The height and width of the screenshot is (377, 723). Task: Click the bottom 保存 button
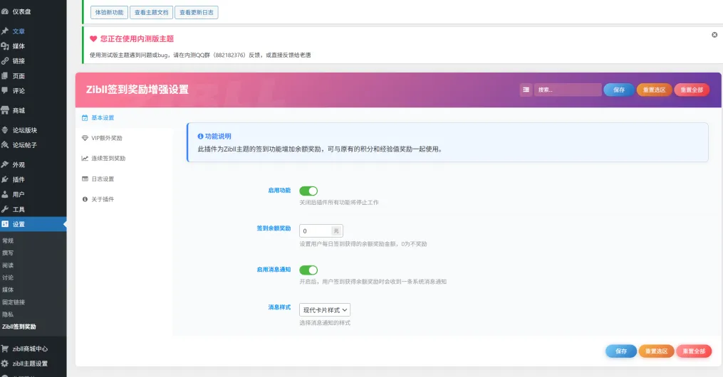(x=621, y=351)
